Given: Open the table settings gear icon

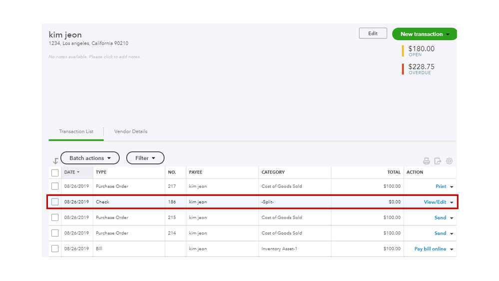Looking at the screenshot, I should click(449, 161).
